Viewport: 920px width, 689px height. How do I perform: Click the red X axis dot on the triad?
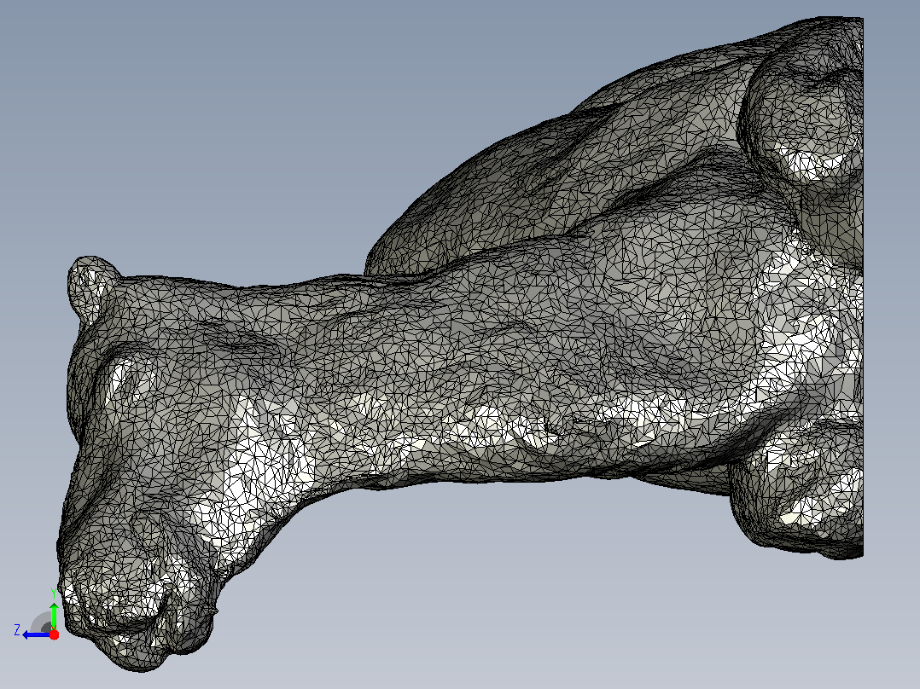pyautogui.click(x=54, y=634)
